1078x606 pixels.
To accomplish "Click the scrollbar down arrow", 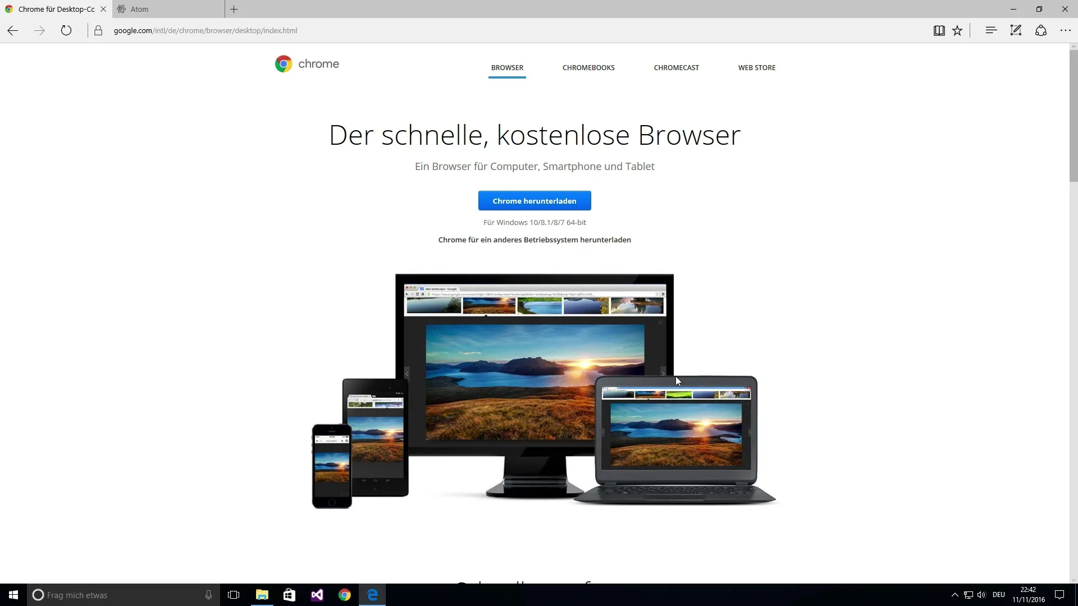I will click(x=1074, y=580).
